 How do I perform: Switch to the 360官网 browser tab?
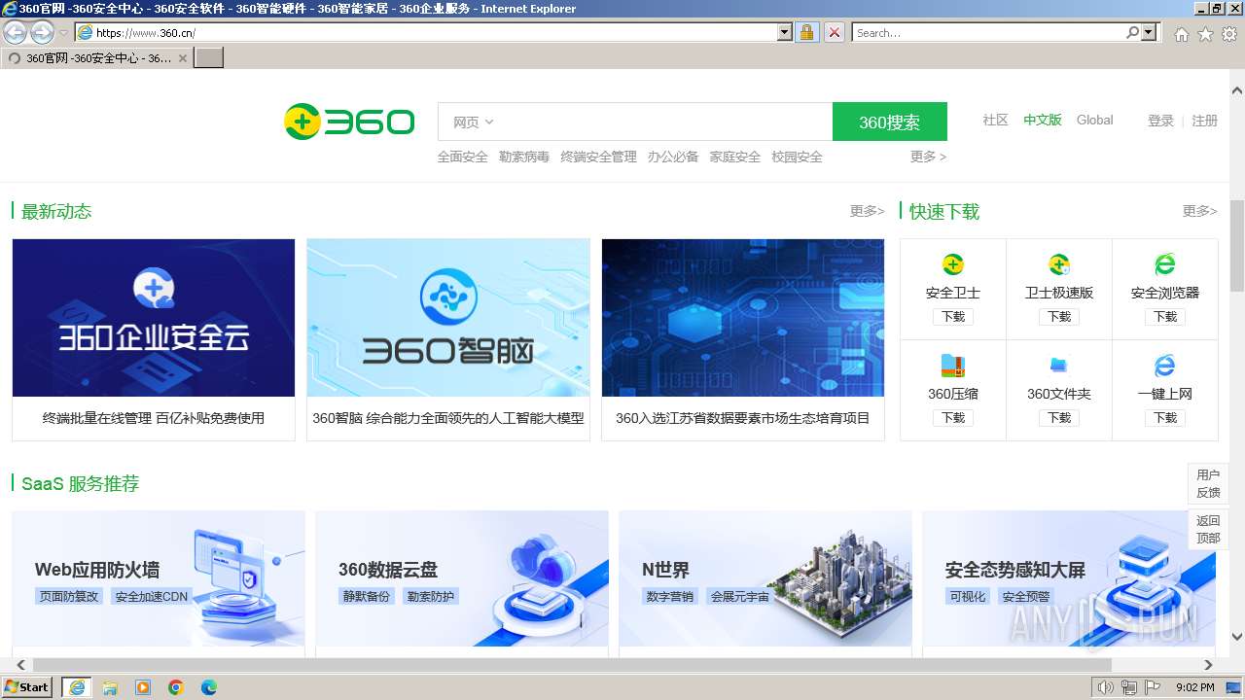point(97,57)
